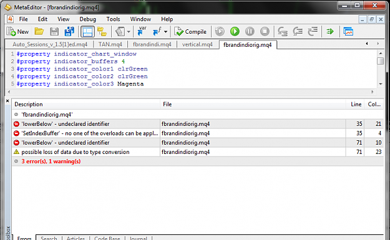This screenshot has height=240, width=390.
Task: Close the Toolbox panel with X
Action: pyautogui.click(x=7, y=101)
